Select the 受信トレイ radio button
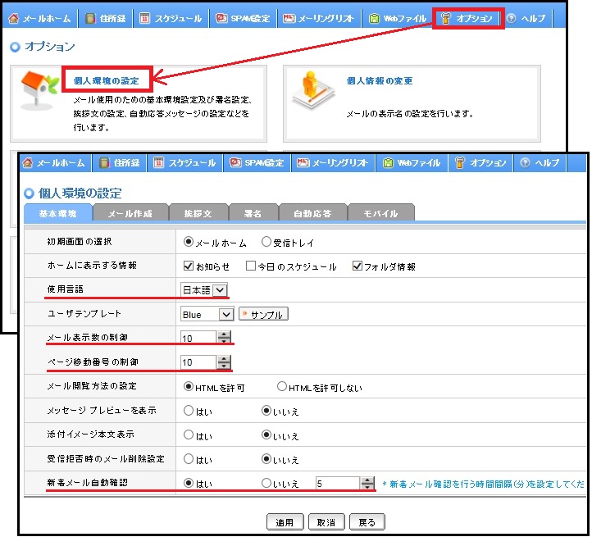This screenshot has width=592, height=546. tap(266, 242)
